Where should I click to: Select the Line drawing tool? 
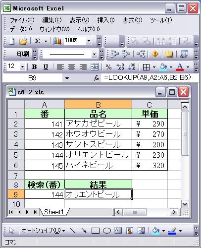(73, 230)
